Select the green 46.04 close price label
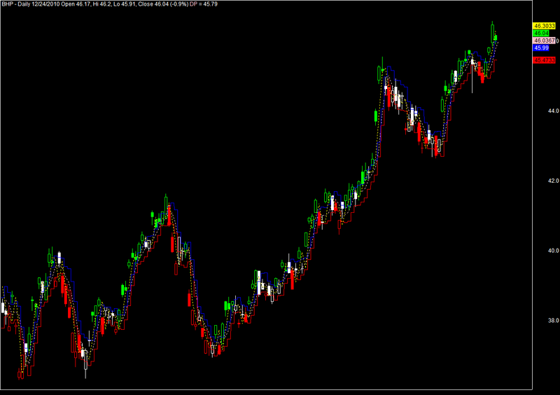The width and height of the screenshot is (560, 395). tap(541, 33)
